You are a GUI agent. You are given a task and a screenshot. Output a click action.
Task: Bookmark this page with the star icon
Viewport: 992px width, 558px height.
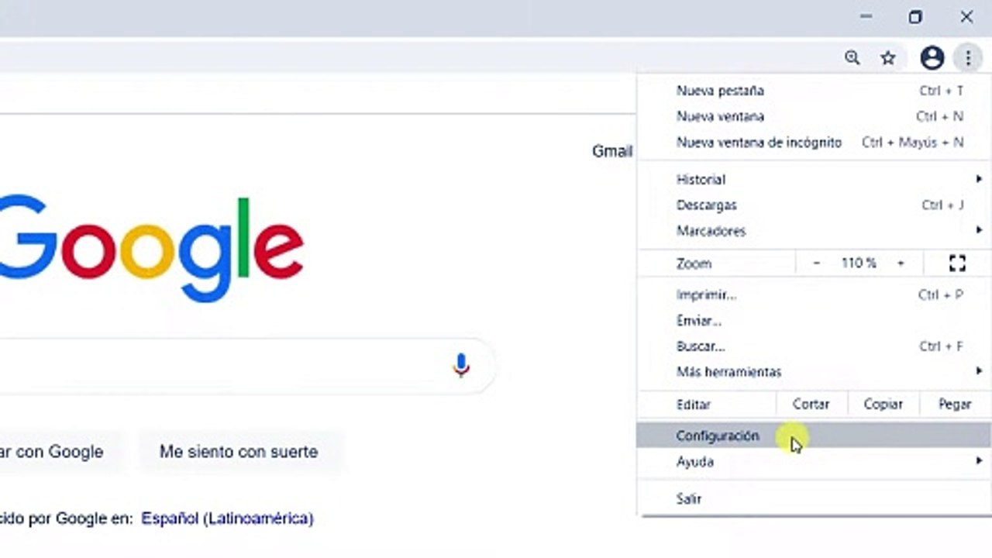(x=888, y=57)
